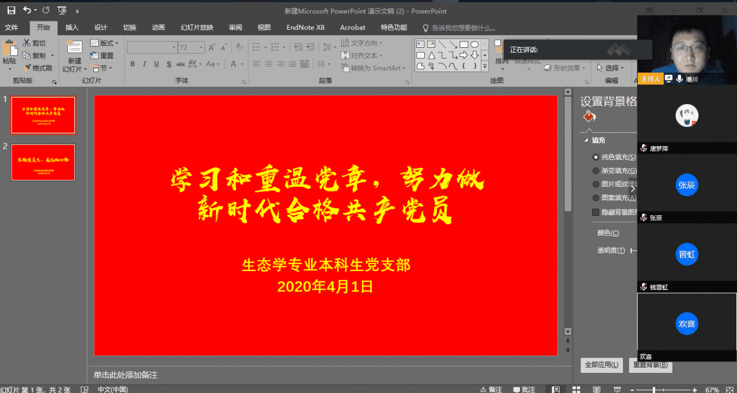Open the font size dropdown showing 72
Image resolution: width=737 pixels, height=393 pixels.
click(202, 47)
